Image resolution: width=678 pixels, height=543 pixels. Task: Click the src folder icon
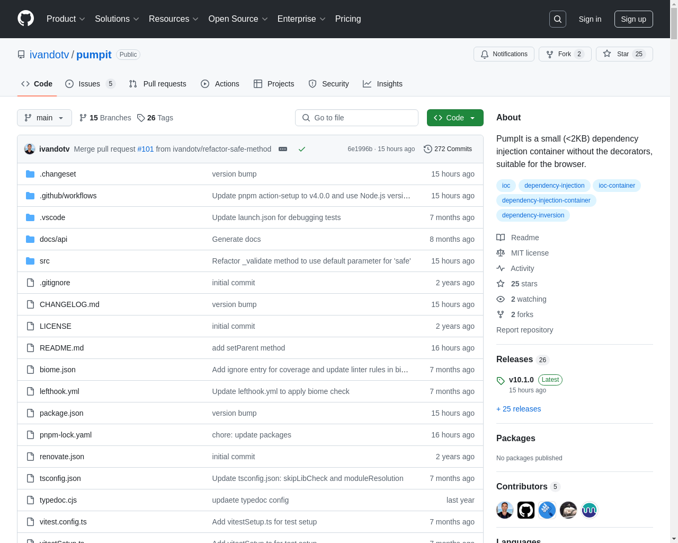(30, 261)
